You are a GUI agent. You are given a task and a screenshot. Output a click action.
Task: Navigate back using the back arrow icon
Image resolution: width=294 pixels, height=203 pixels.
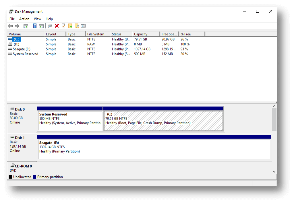pyautogui.click(x=10, y=26)
